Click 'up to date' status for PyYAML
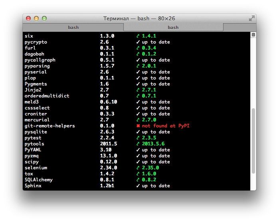 coord(156,150)
